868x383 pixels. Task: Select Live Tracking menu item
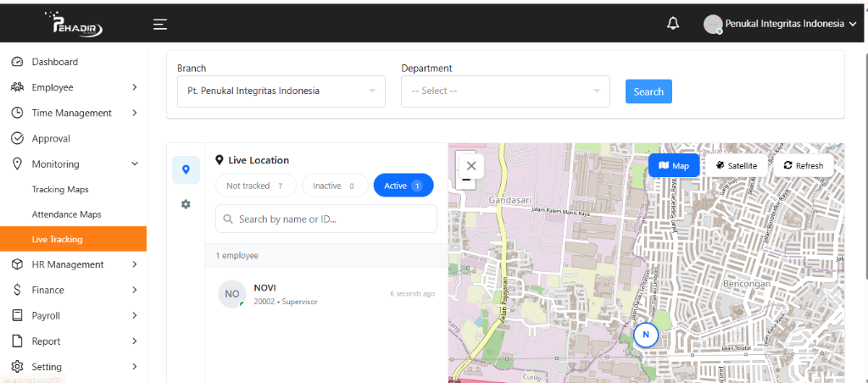coord(73,239)
